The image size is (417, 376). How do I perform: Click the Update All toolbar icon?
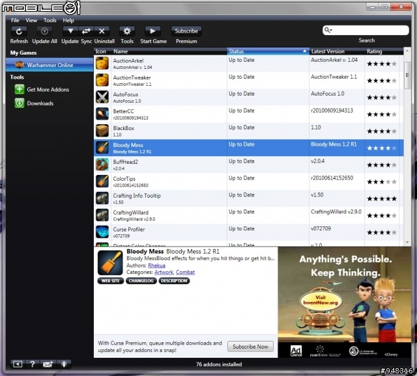44,31
